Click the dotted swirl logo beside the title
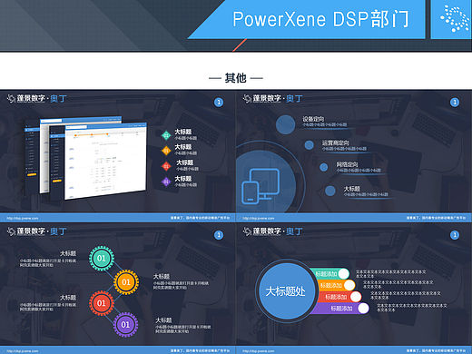 pos(454,19)
